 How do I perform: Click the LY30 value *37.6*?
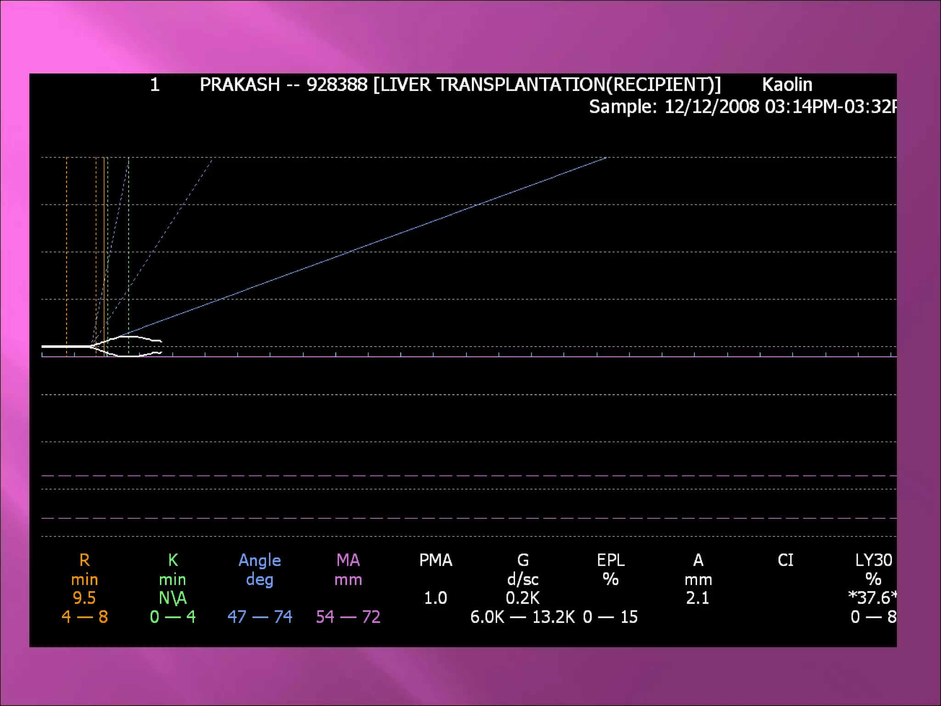pyautogui.click(x=872, y=598)
